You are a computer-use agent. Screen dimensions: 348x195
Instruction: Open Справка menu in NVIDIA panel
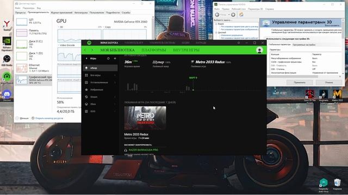[x=270, y=9]
